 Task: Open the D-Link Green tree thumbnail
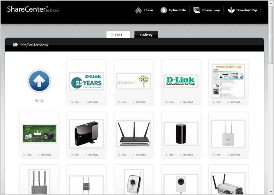click(134, 81)
